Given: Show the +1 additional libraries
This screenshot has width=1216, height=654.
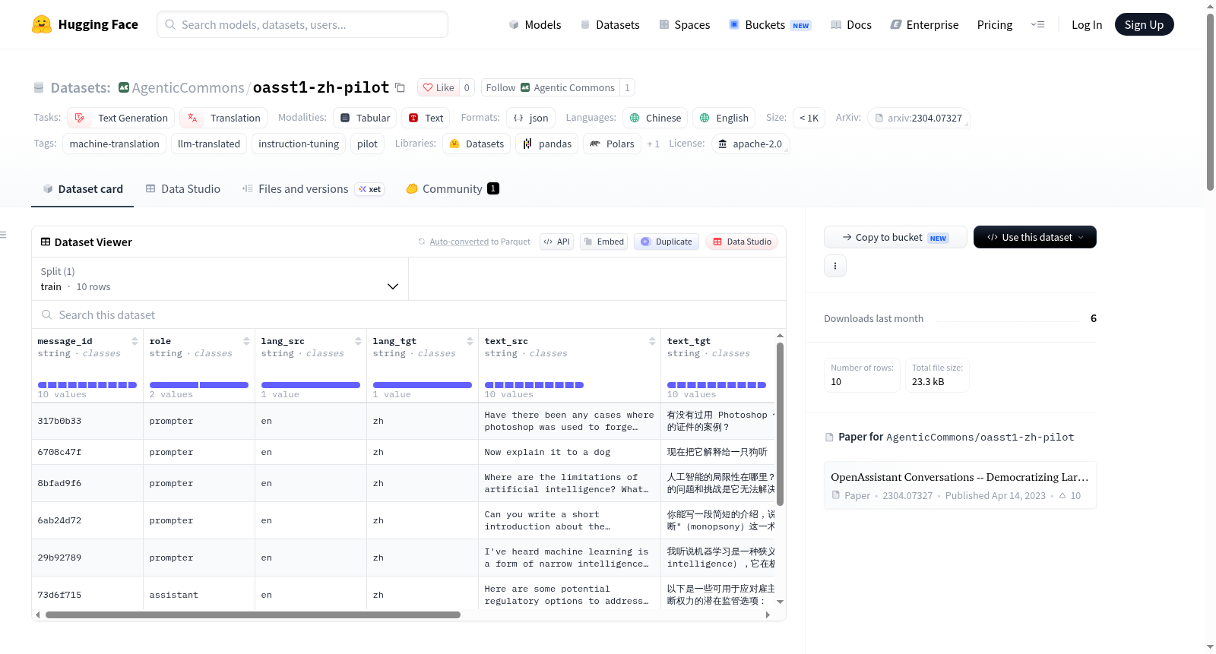Looking at the screenshot, I should [x=653, y=144].
